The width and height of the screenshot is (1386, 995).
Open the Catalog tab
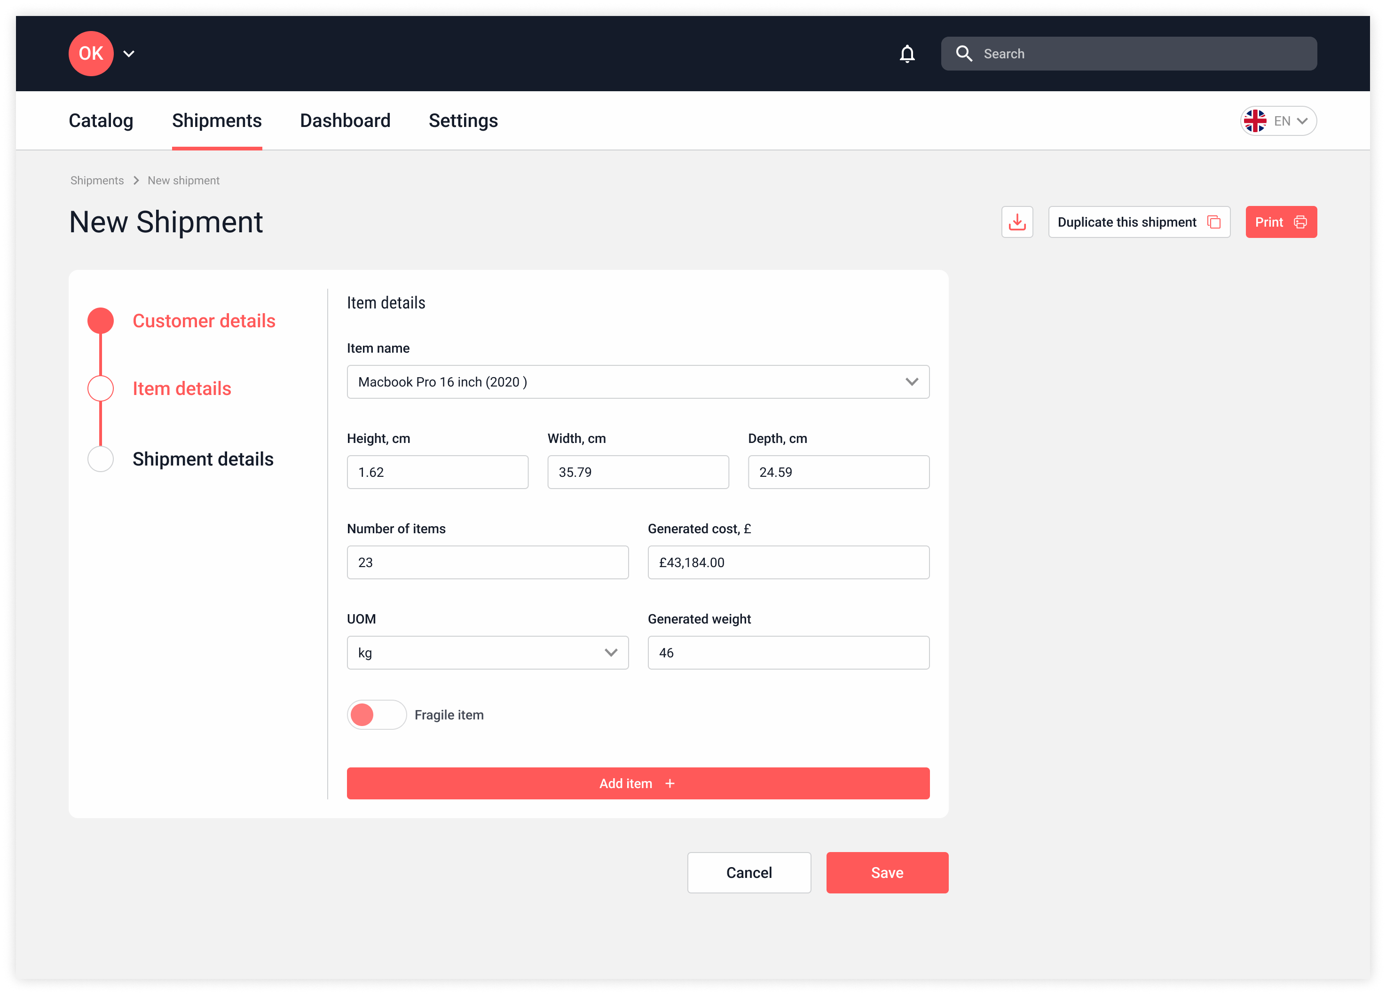[x=101, y=121]
